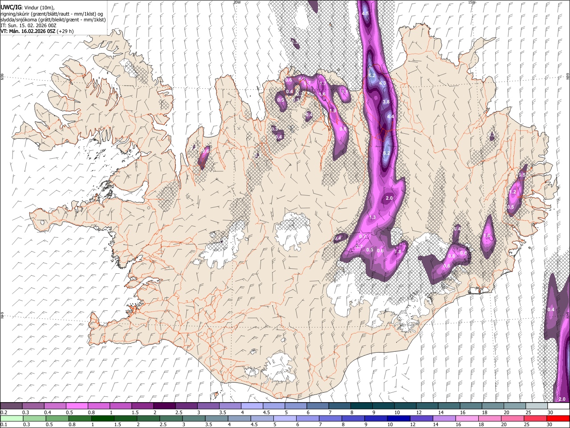Select the bottom-row pink swatch starting at 16
This screenshot has width=570, height=428.
466,418
